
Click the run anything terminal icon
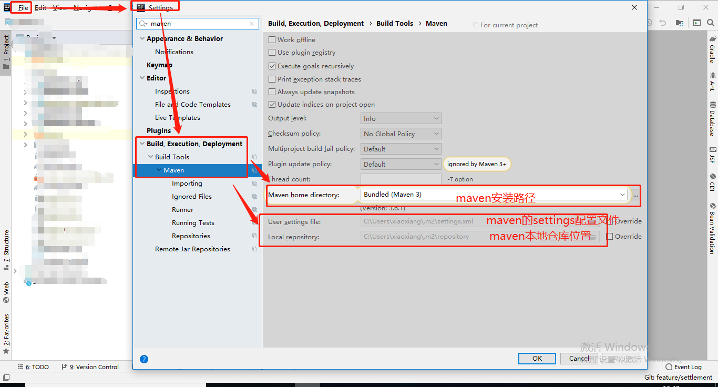tap(696, 23)
